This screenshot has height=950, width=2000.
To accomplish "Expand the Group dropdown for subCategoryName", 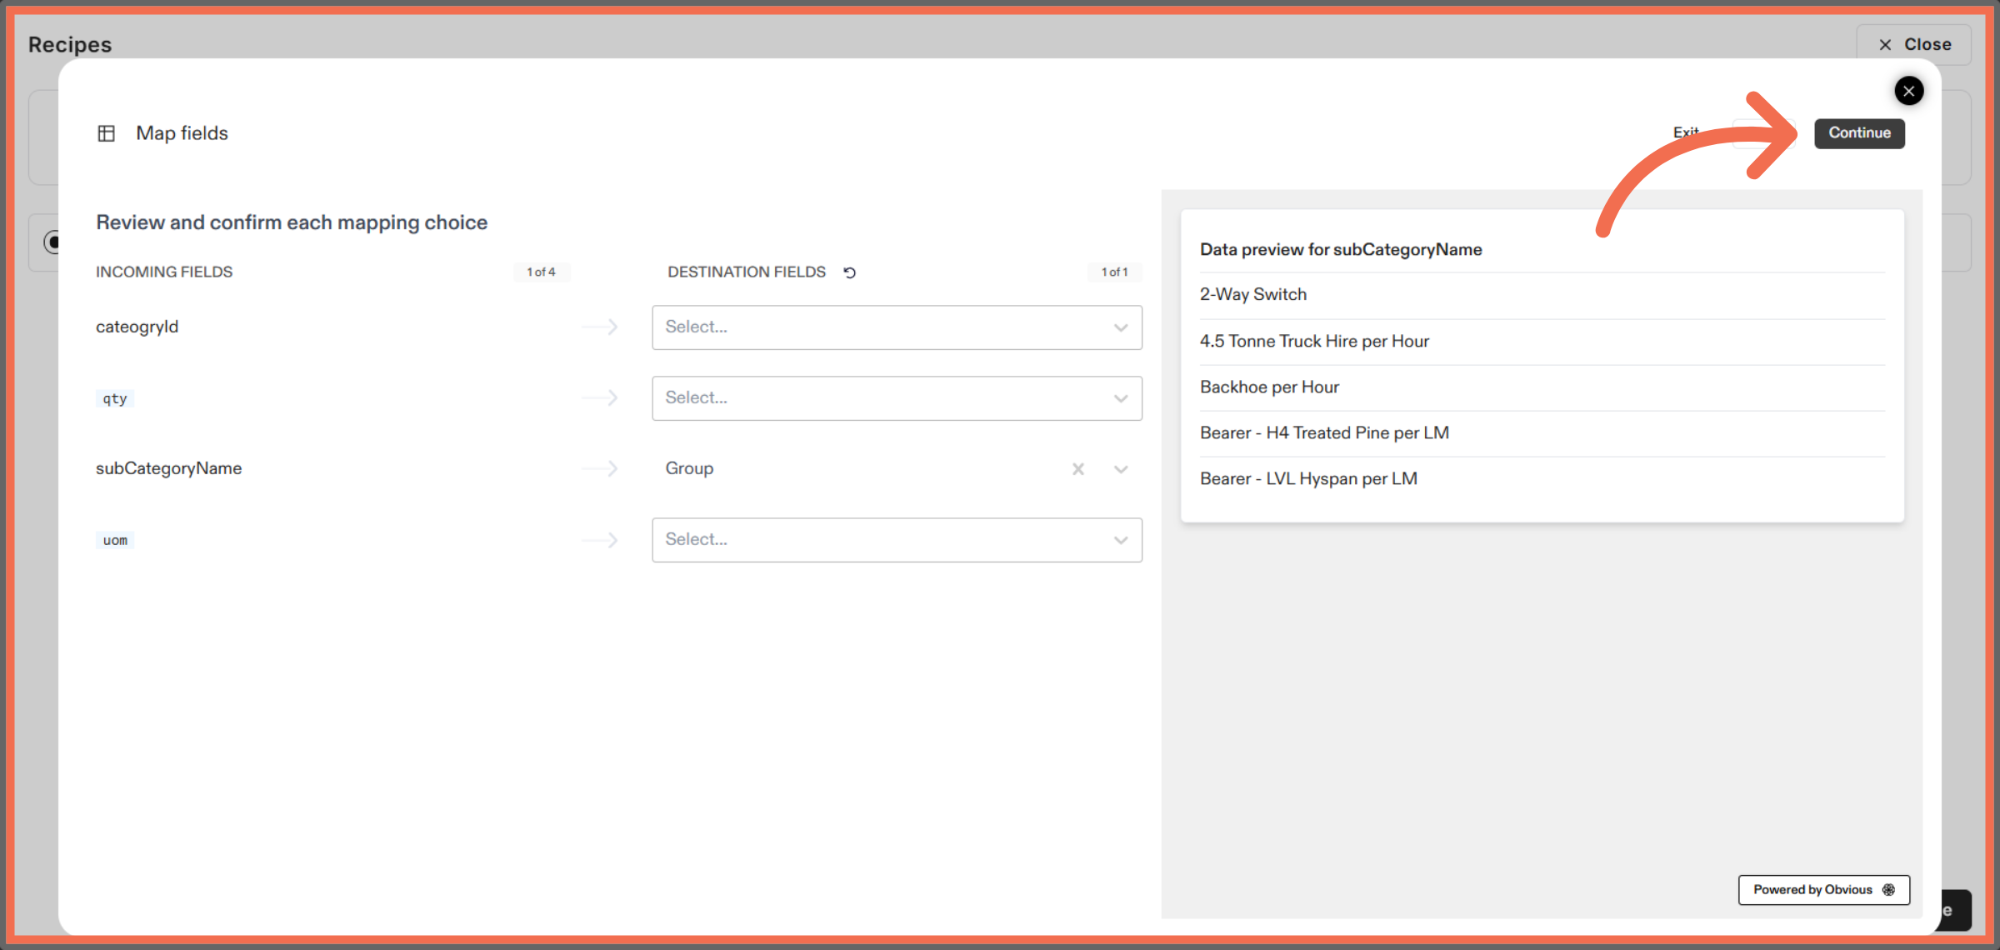I will (1121, 469).
